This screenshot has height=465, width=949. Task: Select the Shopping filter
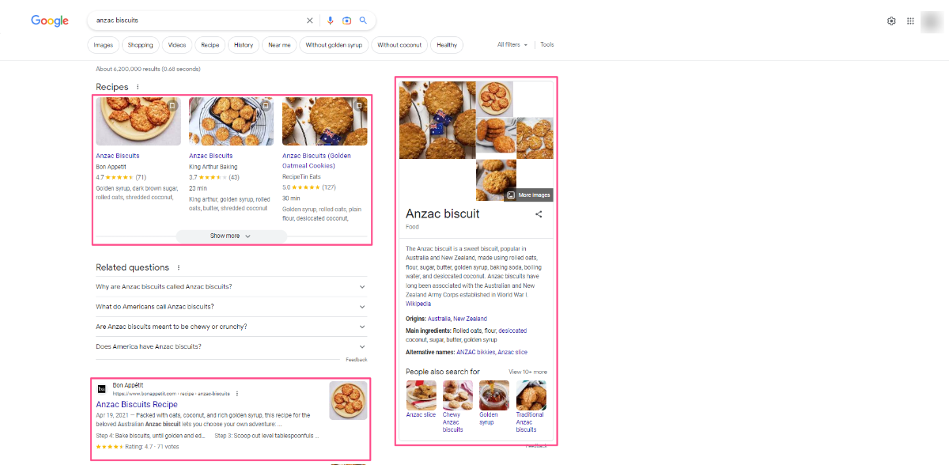[140, 45]
